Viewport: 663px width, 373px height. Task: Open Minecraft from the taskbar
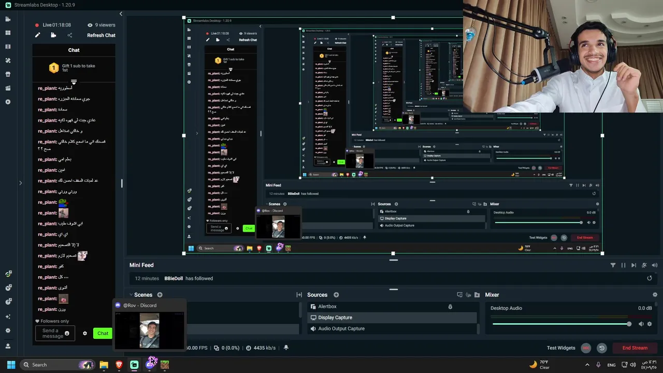click(x=165, y=365)
